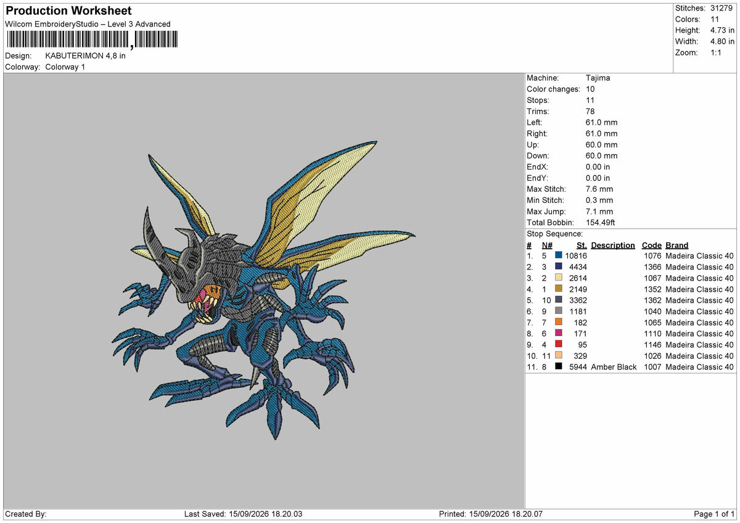Click the machine value 'Tajima'
The width and height of the screenshot is (740, 523).
tap(598, 78)
